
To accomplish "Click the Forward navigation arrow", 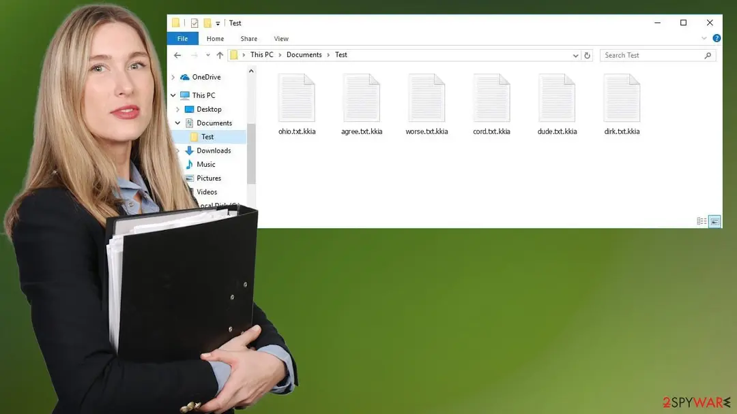I will point(194,55).
